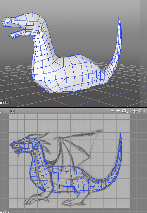This screenshot has height=213, width=147.
Task: Select the rotate view icon
Action: (140, 111)
